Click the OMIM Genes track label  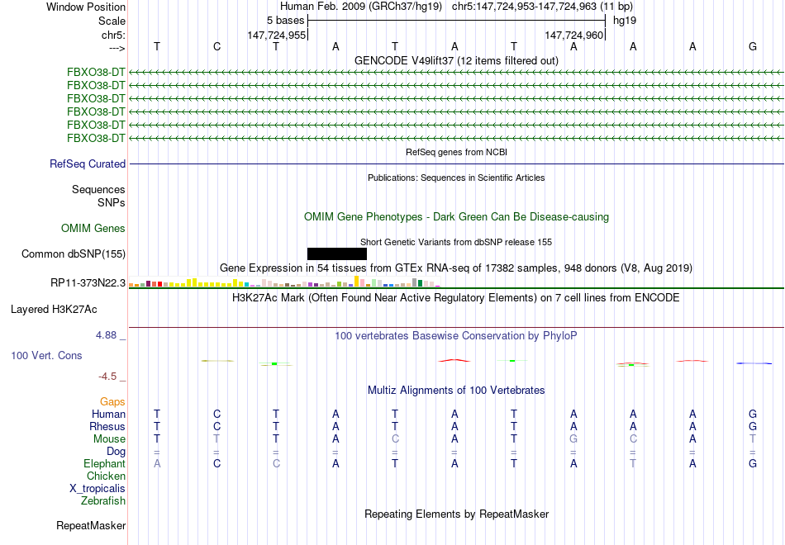(93, 228)
